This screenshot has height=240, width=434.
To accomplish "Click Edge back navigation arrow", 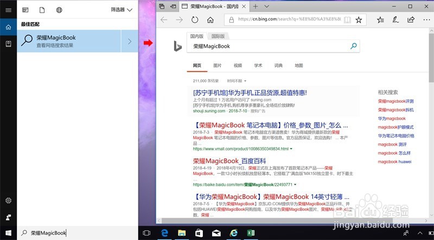I will (x=164, y=20).
